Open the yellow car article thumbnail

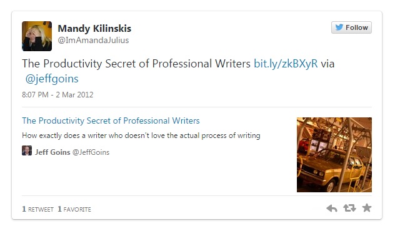[x=334, y=155]
